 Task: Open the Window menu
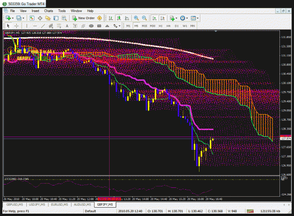(x=76, y=11)
